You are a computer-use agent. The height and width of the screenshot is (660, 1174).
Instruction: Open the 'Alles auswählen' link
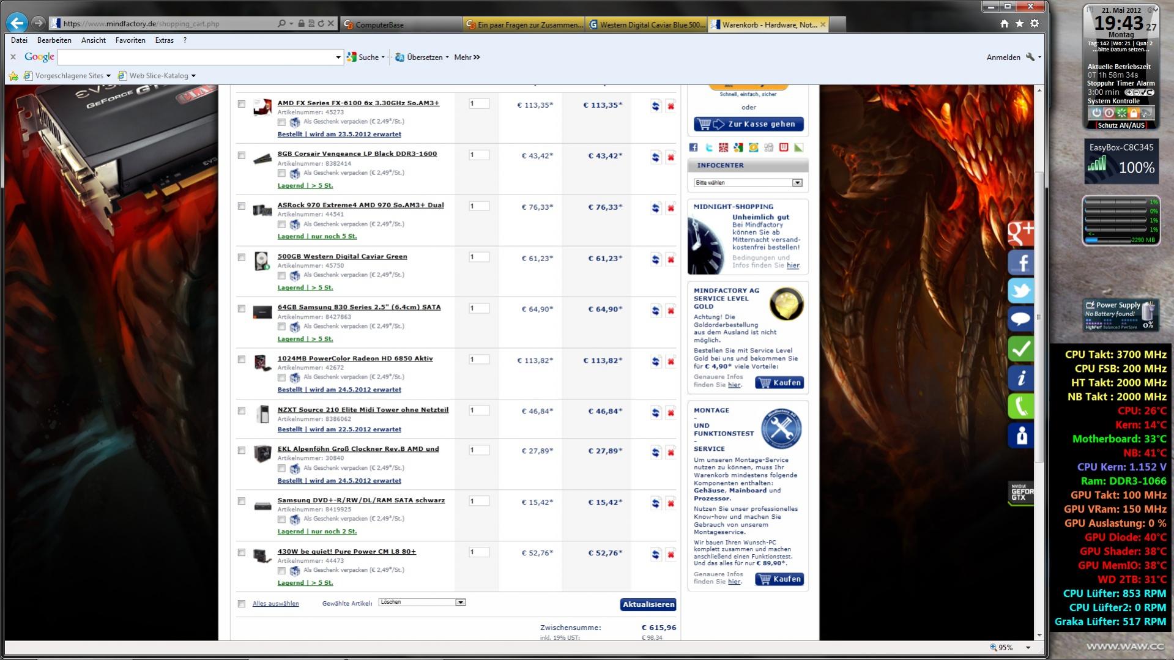pos(276,604)
